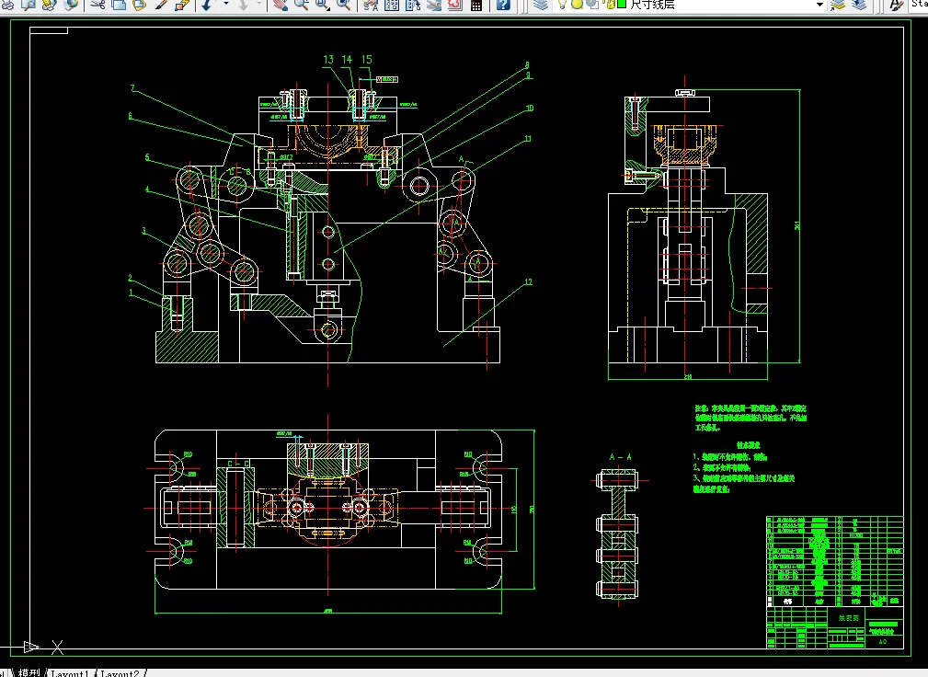
Task: Click the Undo arrow icon
Action: (x=208, y=5)
